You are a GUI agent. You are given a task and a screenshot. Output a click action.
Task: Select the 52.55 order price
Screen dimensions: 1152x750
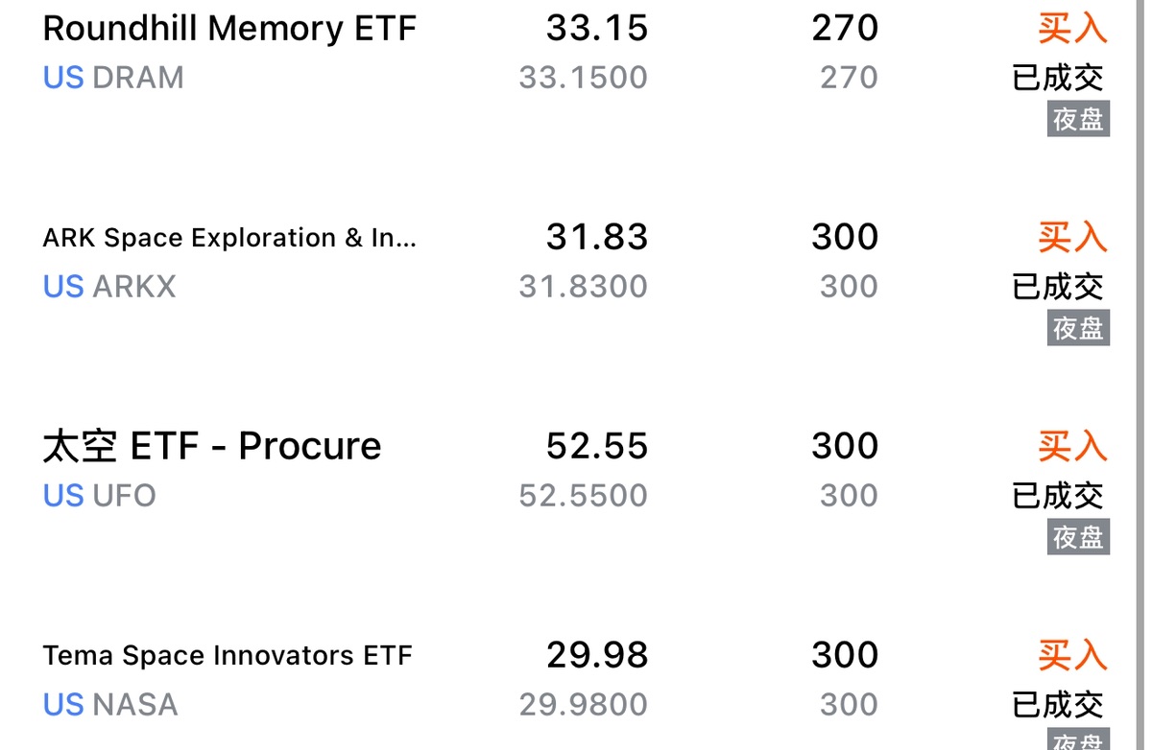[x=597, y=447]
